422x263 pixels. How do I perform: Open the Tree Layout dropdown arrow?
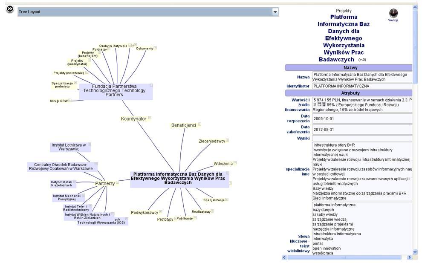click(x=275, y=12)
